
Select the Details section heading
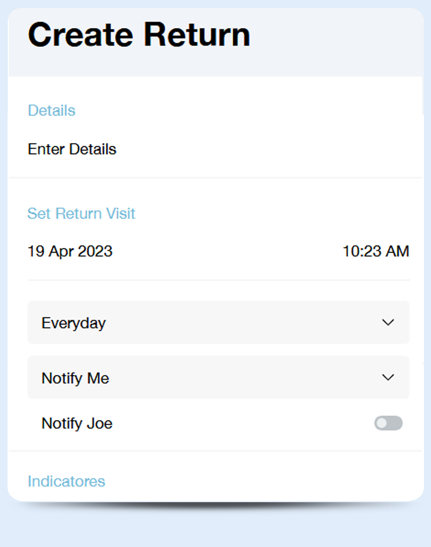(x=51, y=111)
